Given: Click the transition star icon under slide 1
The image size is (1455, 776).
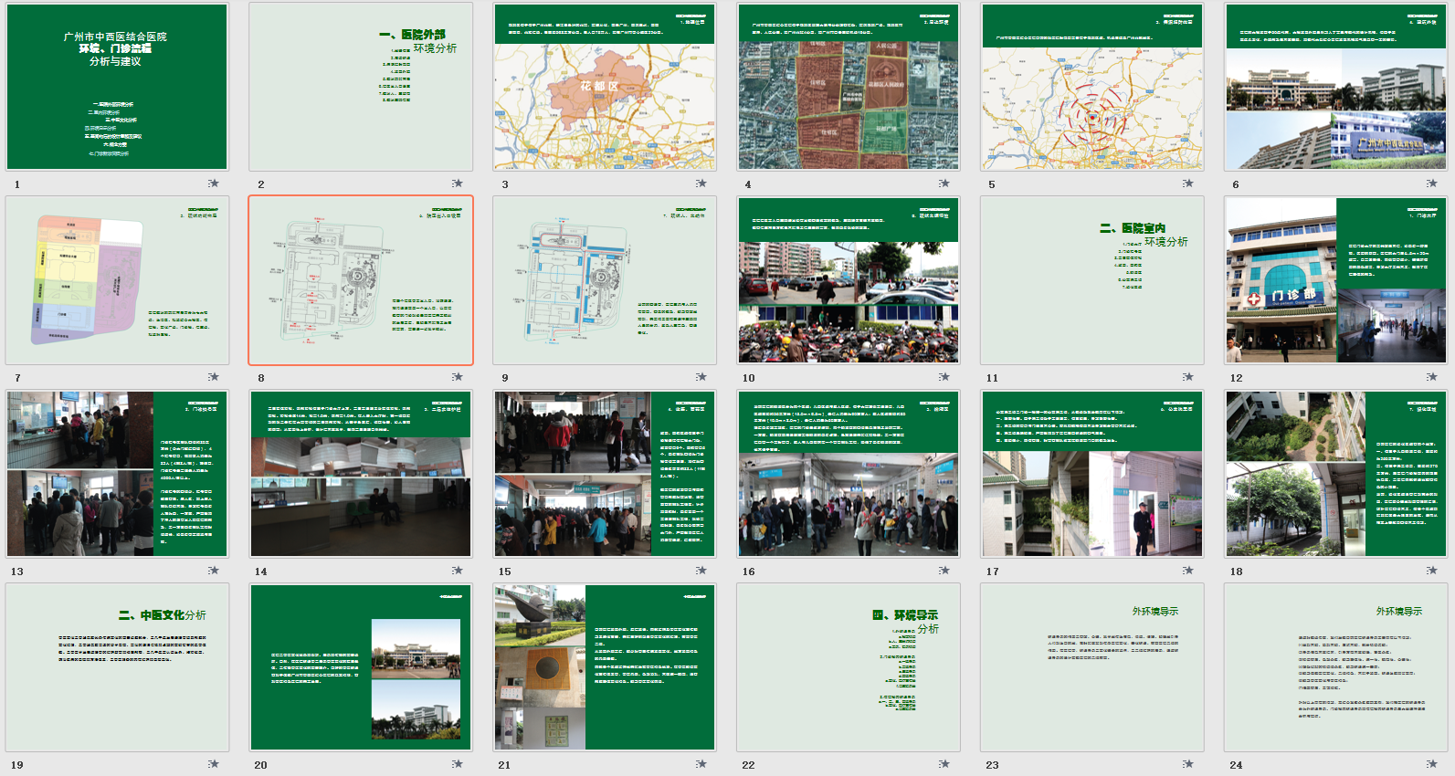Looking at the screenshot, I should point(214,184).
